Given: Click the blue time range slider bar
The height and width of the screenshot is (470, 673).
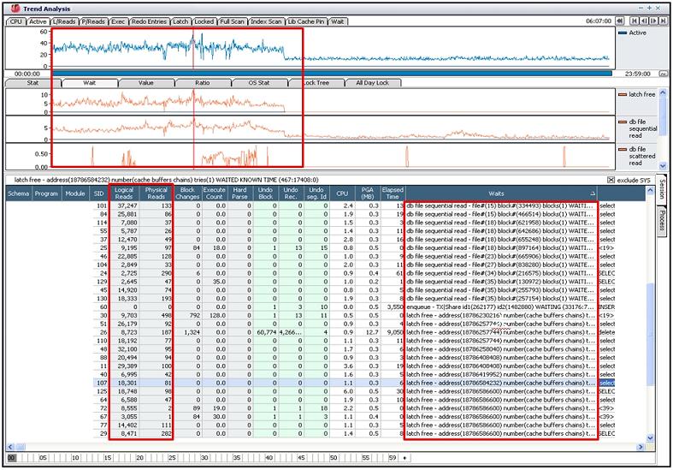Looking at the screenshot, I should 332,74.
